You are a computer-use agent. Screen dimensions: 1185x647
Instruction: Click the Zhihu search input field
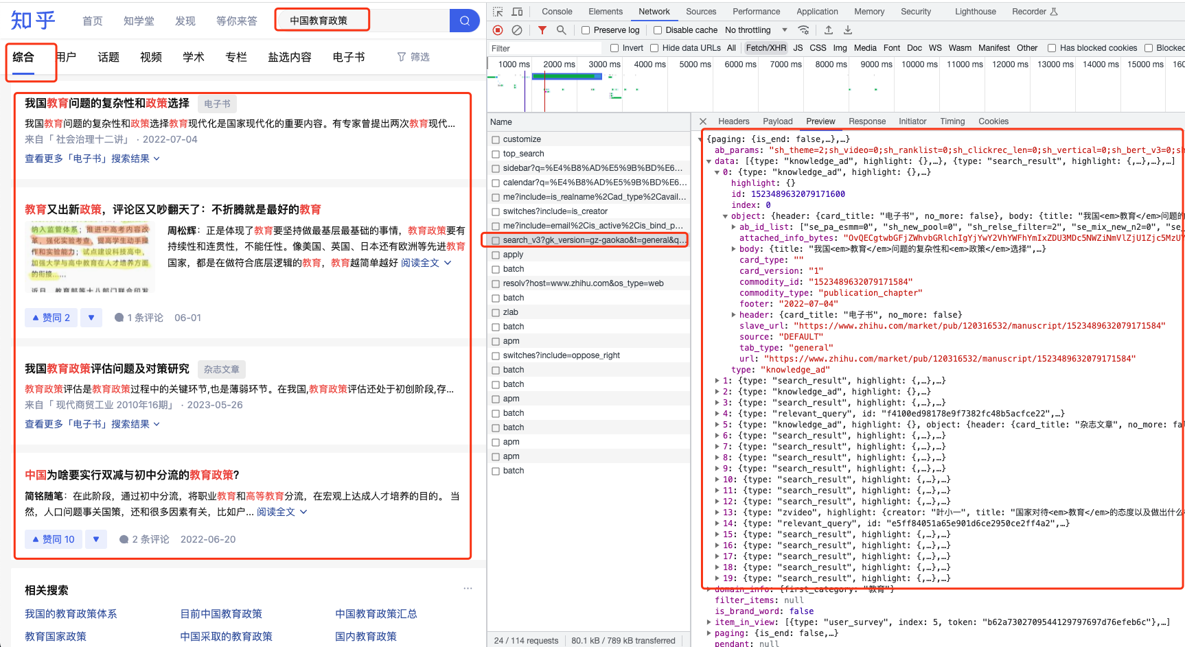pyautogui.click(x=363, y=21)
